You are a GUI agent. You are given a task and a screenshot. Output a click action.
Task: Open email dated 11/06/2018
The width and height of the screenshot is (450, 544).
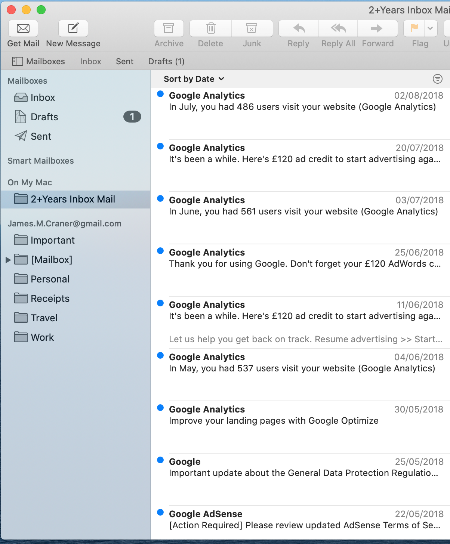tap(300, 322)
